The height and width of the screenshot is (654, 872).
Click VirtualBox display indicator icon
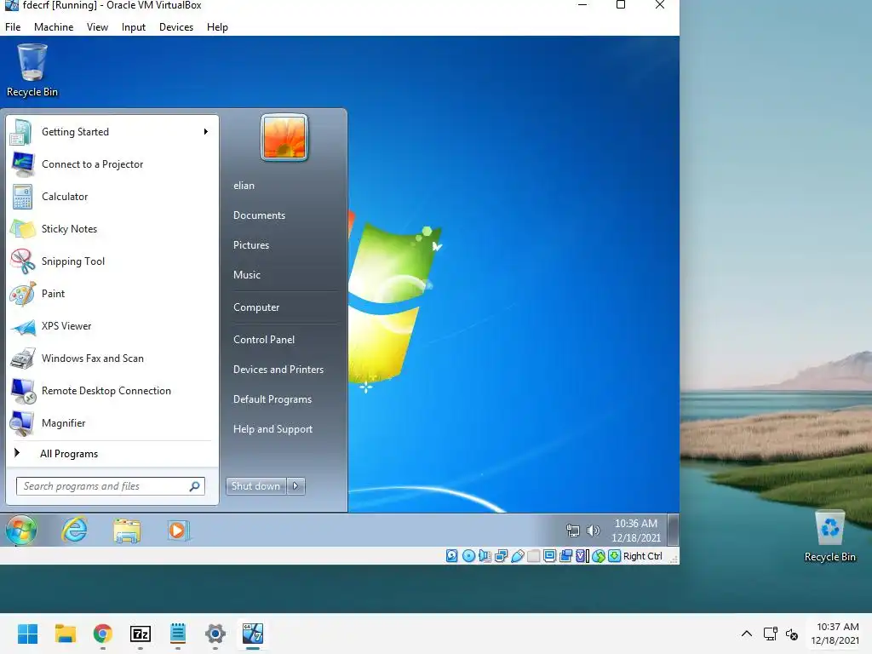click(549, 555)
